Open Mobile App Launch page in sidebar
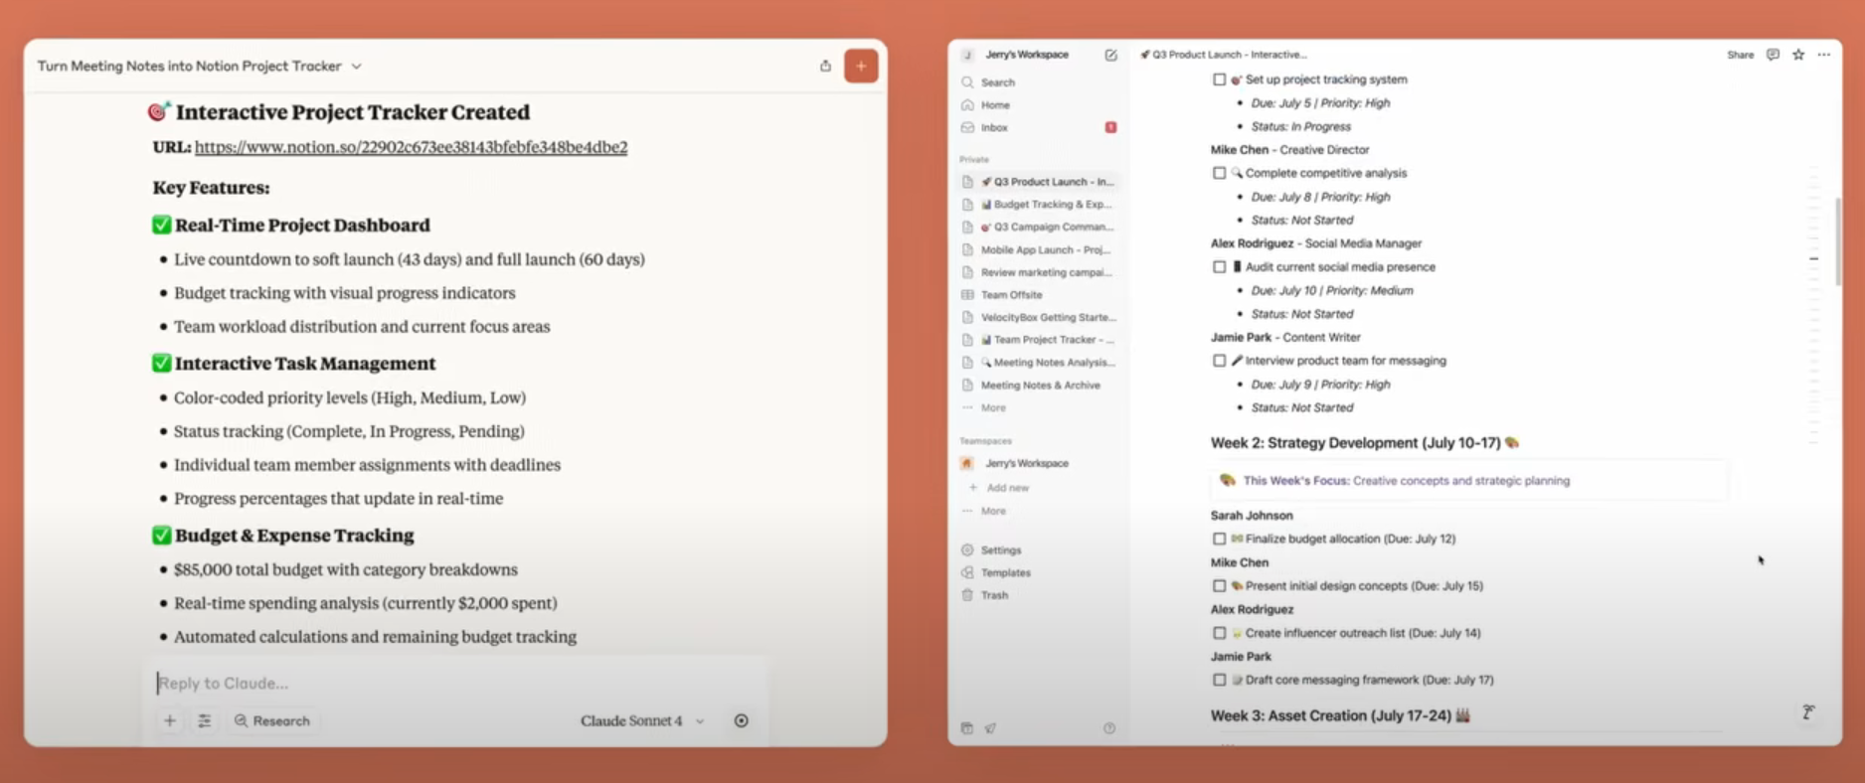This screenshot has width=1865, height=783. coord(1040,249)
